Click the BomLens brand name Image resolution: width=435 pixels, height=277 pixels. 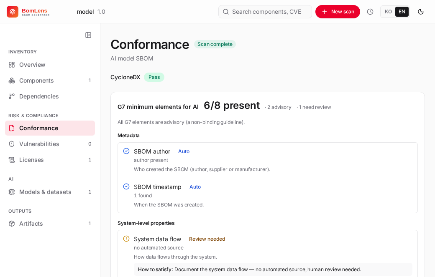[35, 10]
